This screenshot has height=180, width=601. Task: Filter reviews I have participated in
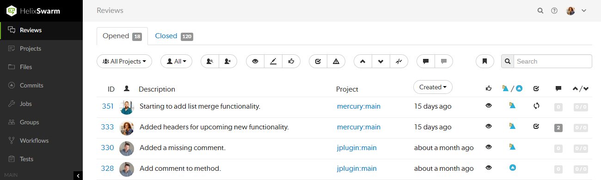[210, 61]
